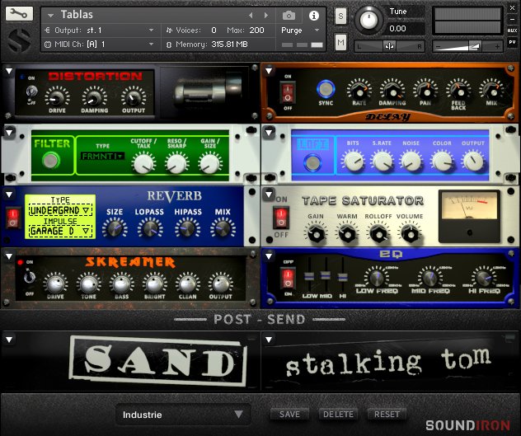The image size is (521, 436).
Task: Click the Skreamer OUTPUT knob
Action: (x=220, y=284)
